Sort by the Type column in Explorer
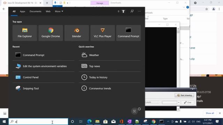223x125 pixels. (165, 18)
